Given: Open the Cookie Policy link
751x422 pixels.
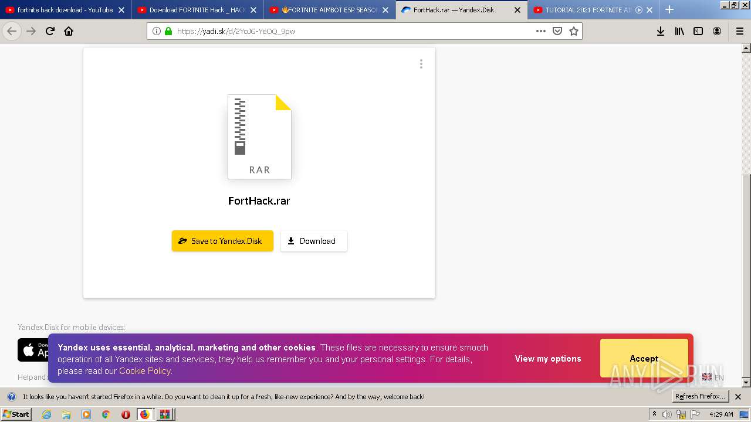Looking at the screenshot, I should tap(145, 371).
